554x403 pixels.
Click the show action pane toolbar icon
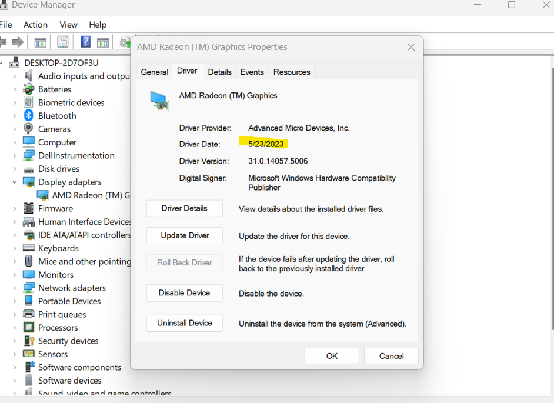(103, 42)
